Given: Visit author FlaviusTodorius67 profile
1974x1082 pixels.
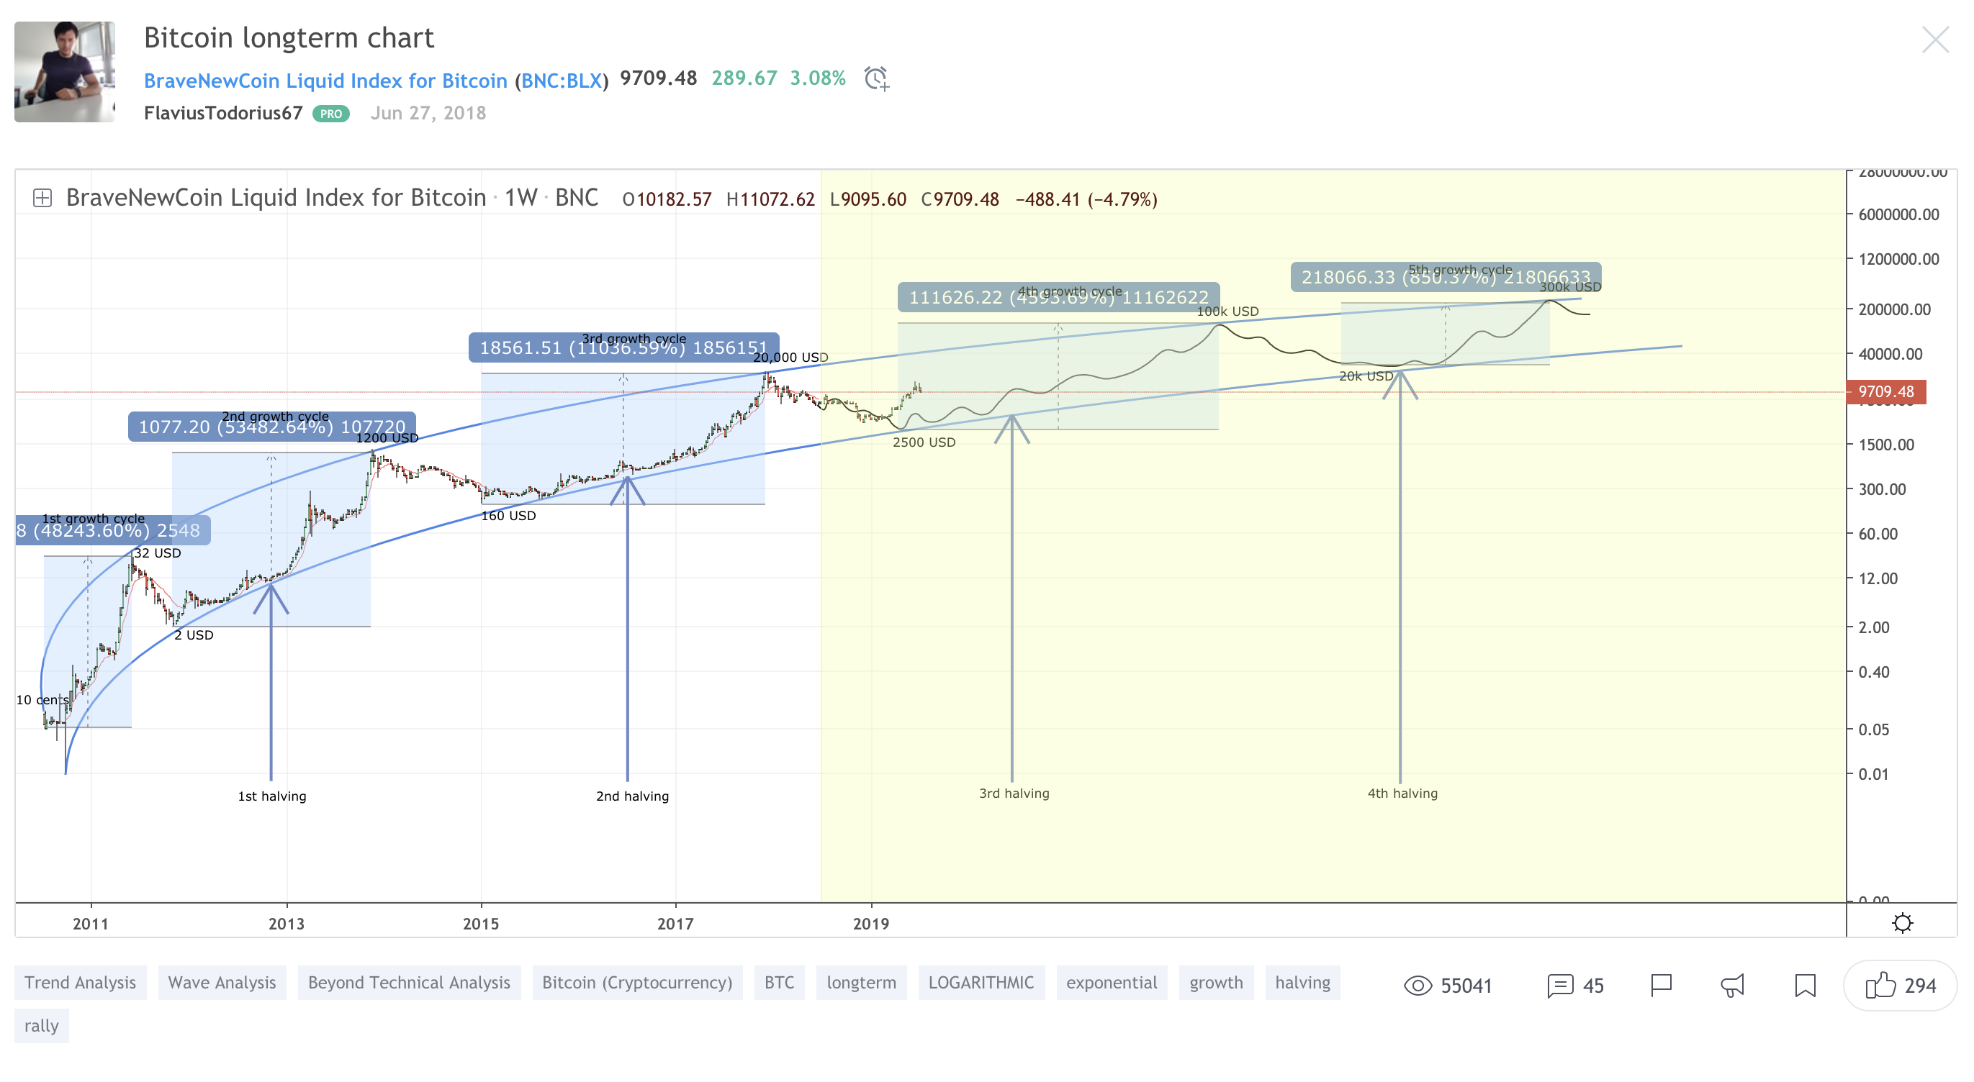Looking at the screenshot, I should [223, 114].
